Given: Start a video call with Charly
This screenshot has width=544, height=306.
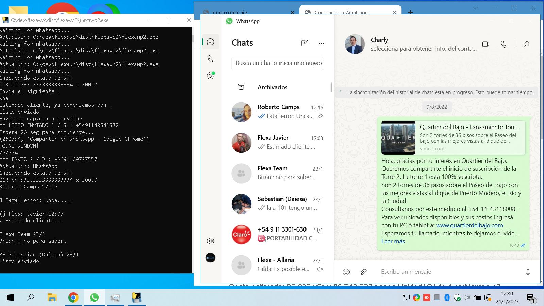Looking at the screenshot, I should [x=486, y=44].
